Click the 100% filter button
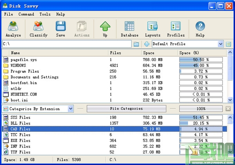This screenshot has height=165, width=235. coord(201,109)
